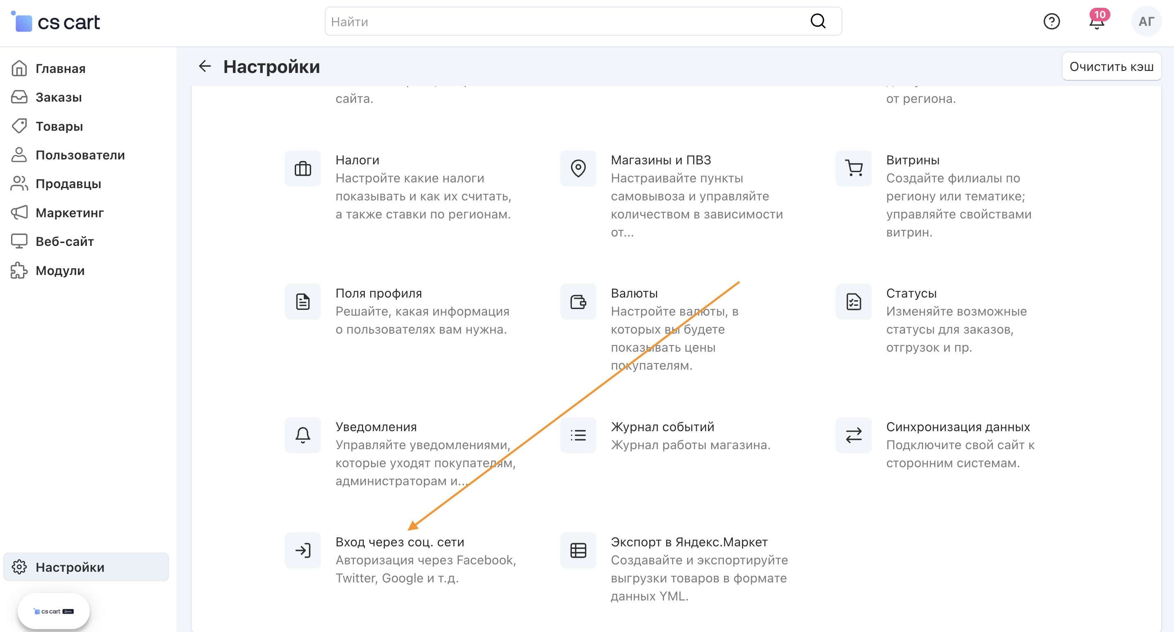Click the help question mark icon
This screenshot has width=1174, height=632.
(1051, 21)
